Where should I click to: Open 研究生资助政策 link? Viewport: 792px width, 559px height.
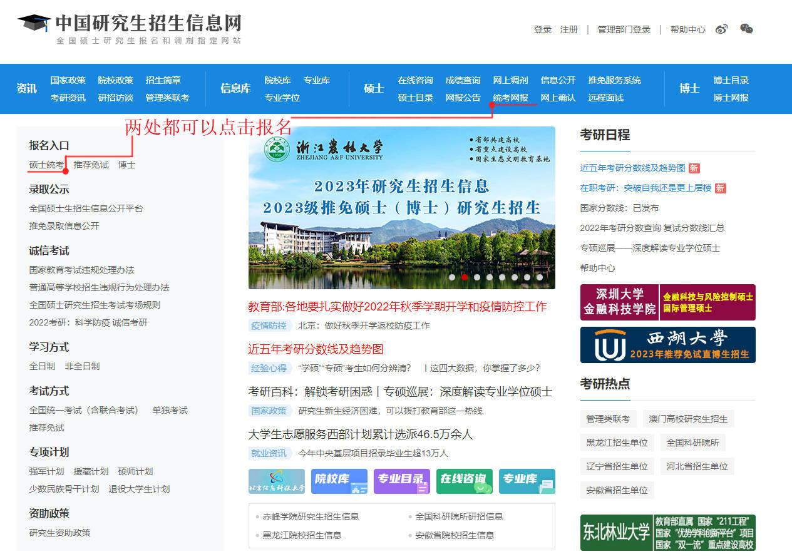pos(59,533)
